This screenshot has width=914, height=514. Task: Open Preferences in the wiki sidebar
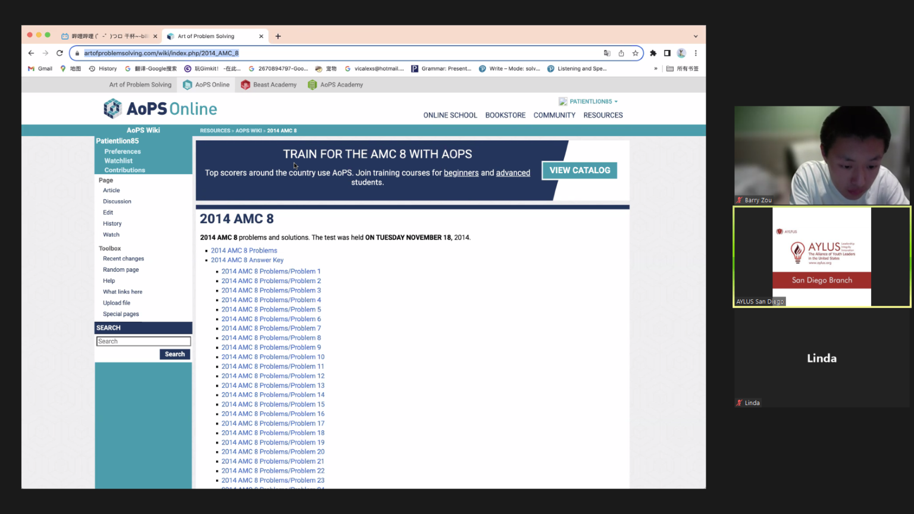point(123,152)
